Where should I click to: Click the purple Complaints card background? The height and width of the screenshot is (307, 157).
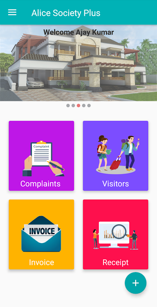point(41,156)
